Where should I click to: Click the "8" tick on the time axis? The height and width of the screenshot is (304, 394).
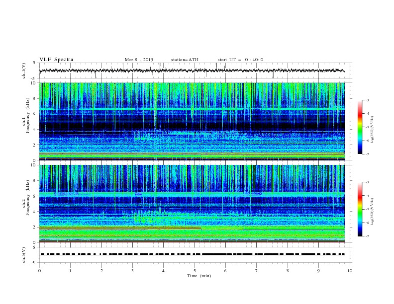pyautogui.click(x=288, y=271)
